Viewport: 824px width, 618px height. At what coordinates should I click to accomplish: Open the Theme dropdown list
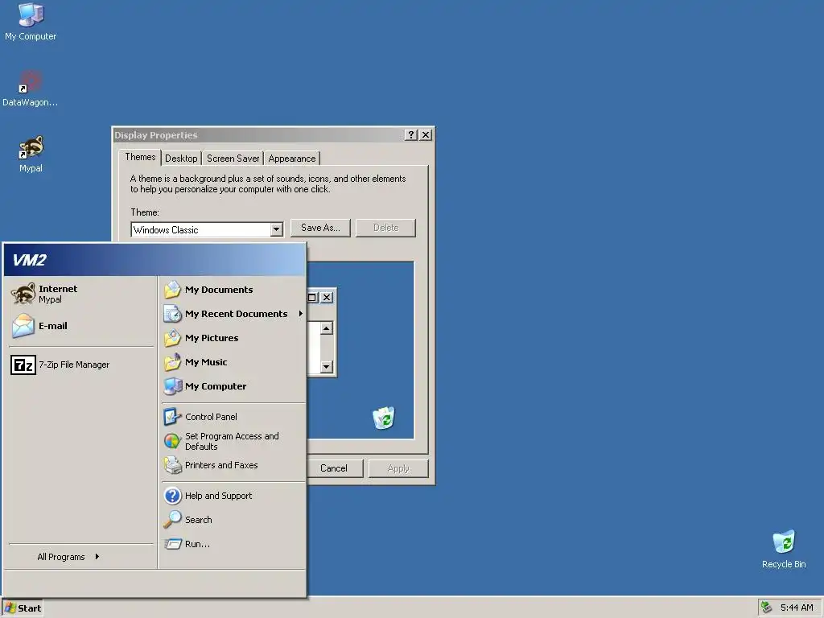click(276, 229)
